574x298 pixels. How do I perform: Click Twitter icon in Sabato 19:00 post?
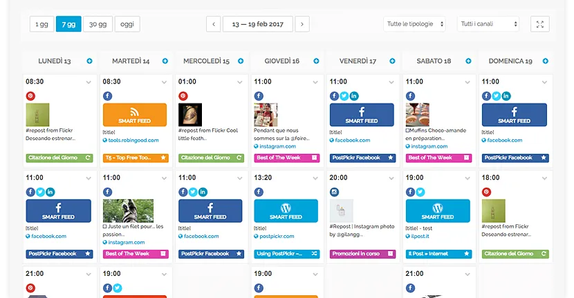pos(420,192)
